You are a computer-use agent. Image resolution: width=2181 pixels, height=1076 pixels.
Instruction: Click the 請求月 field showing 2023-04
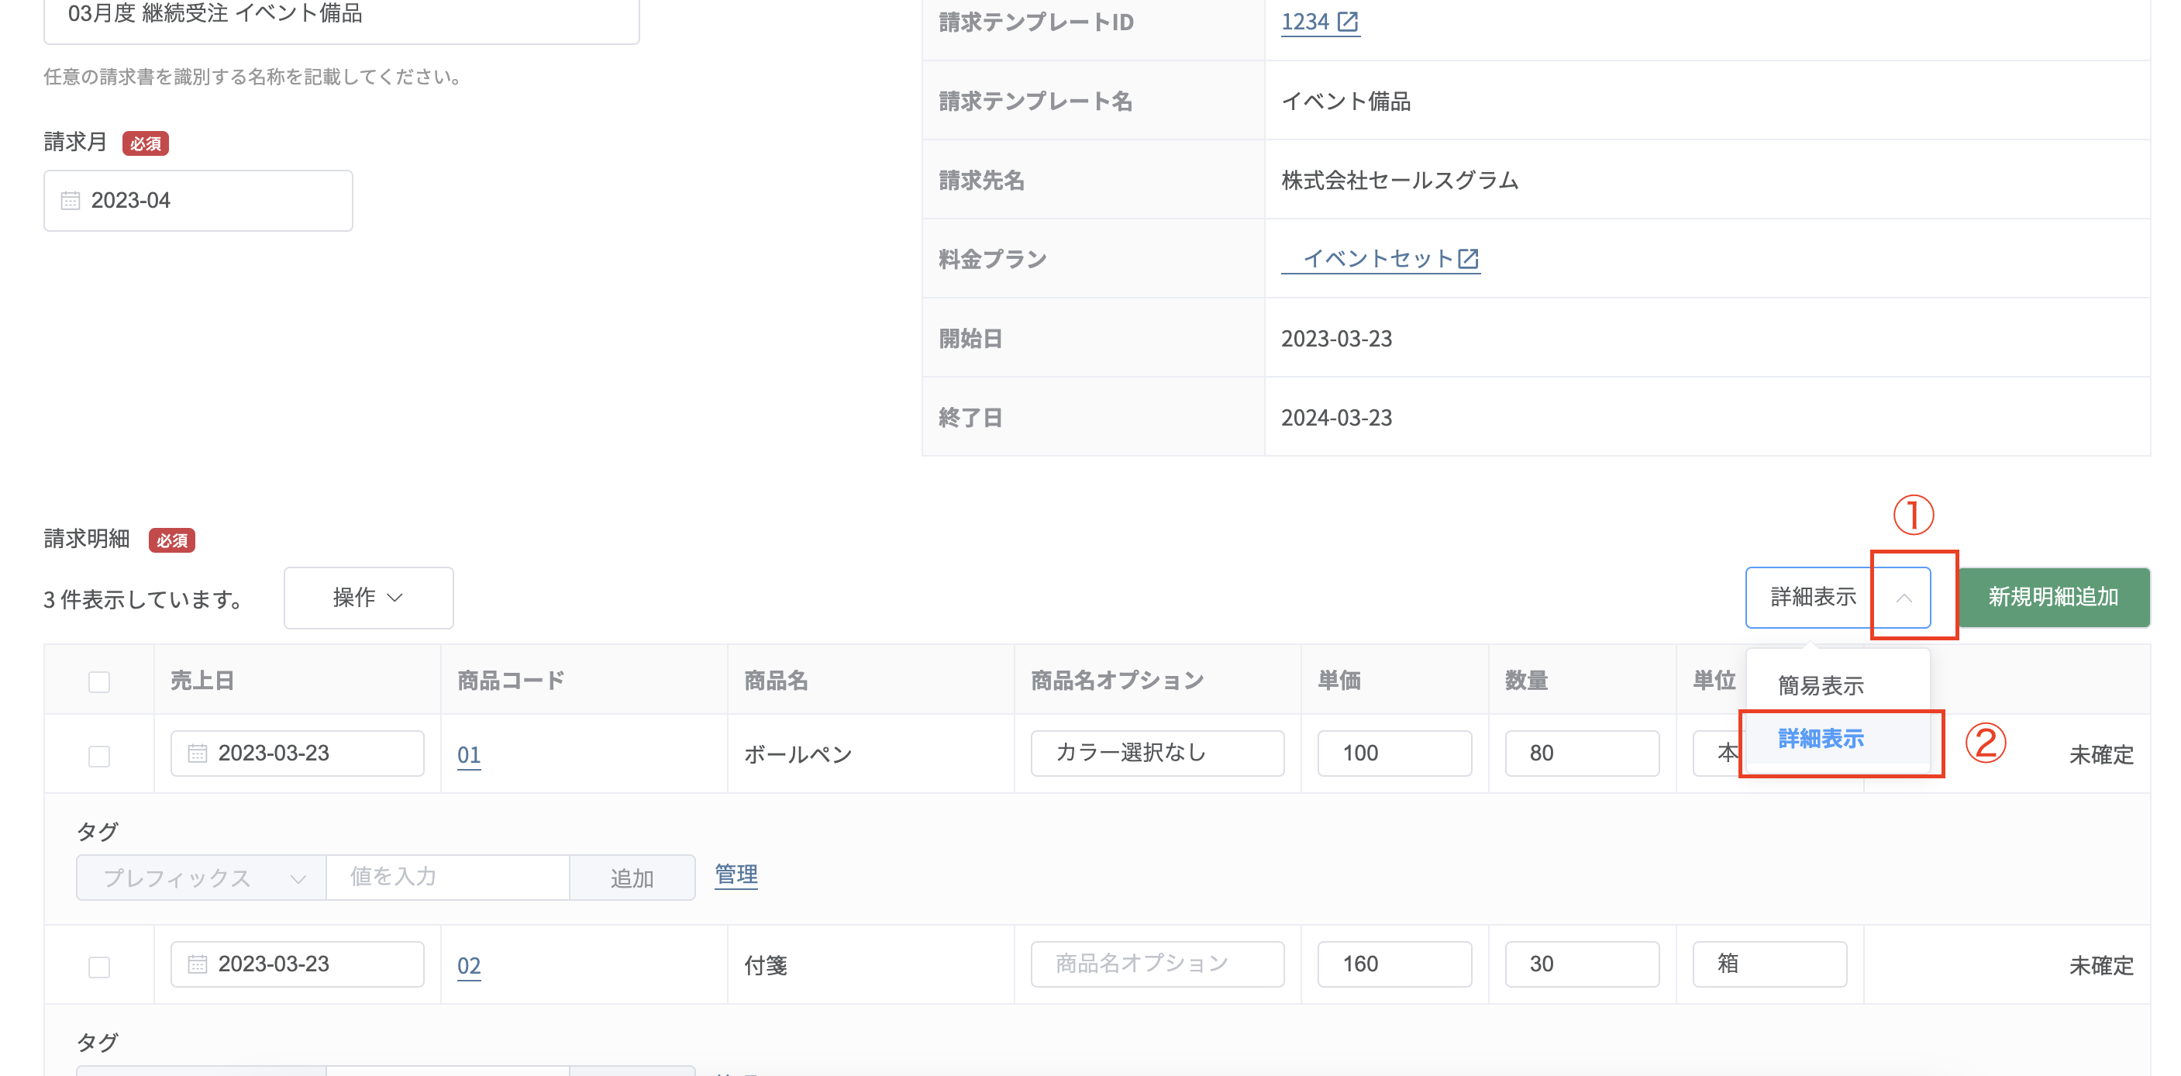click(x=198, y=201)
